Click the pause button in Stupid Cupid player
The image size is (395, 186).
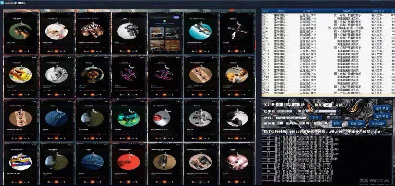click(56, 51)
